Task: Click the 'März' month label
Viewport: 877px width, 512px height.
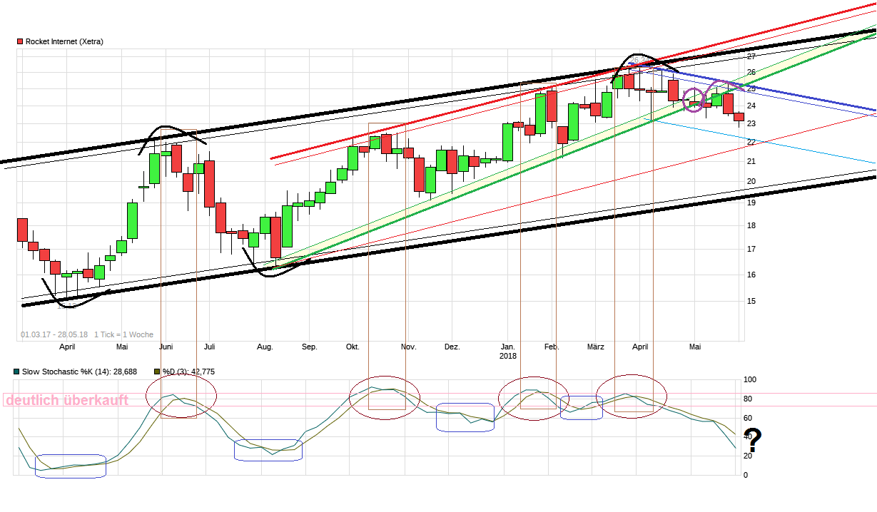Action: [x=595, y=347]
